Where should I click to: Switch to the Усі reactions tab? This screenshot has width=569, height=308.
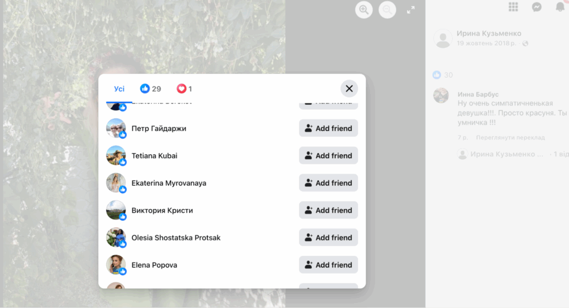click(x=119, y=89)
